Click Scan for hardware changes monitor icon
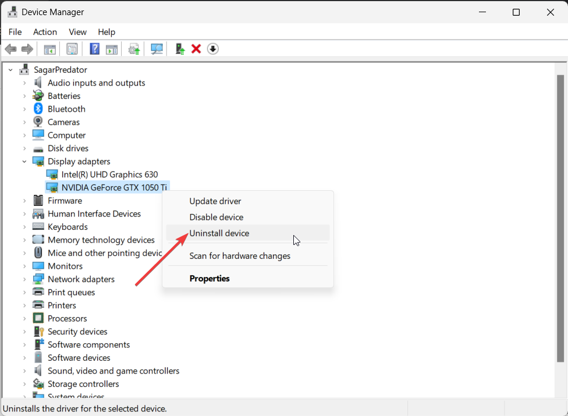The width and height of the screenshot is (568, 416). pyautogui.click(x=157, y=49)
